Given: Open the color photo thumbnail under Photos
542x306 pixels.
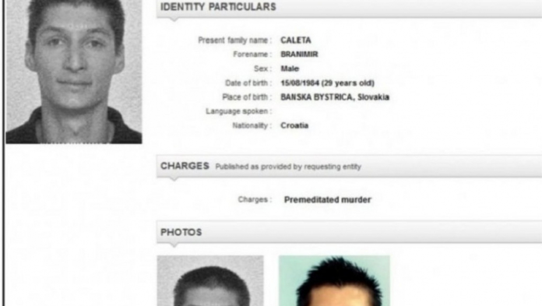Looking at the screenshot, I should (335, 281).
